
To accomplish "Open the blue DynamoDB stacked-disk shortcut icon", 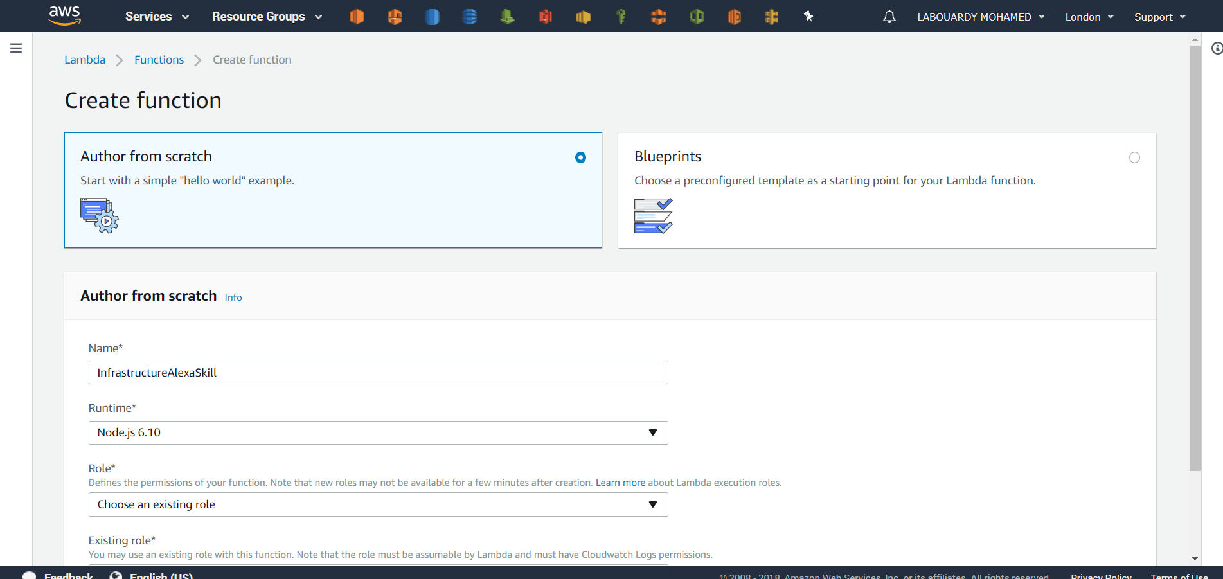I will point(470,17).
